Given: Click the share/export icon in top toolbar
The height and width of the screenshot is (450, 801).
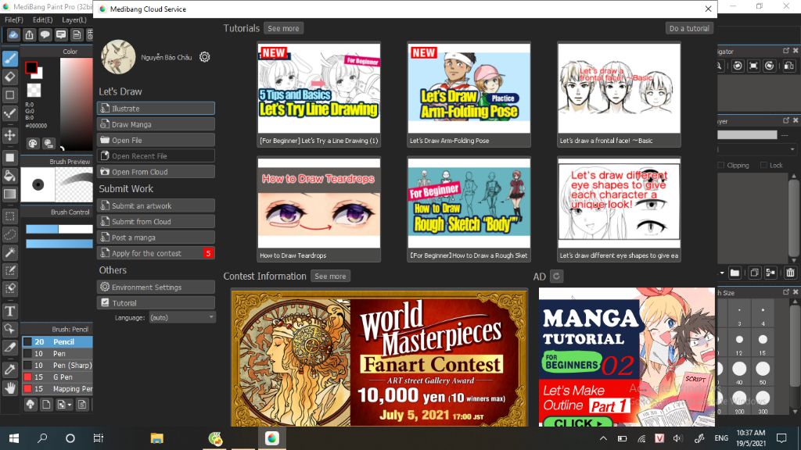Looking at the screenshot, I should (x=29, y=34).
